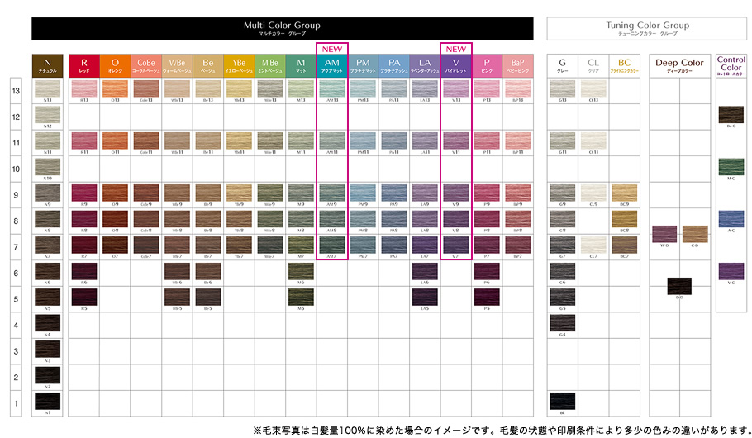Click the Deep Color column header
This screenshot has width=752, height=438.
click(679, 65)
